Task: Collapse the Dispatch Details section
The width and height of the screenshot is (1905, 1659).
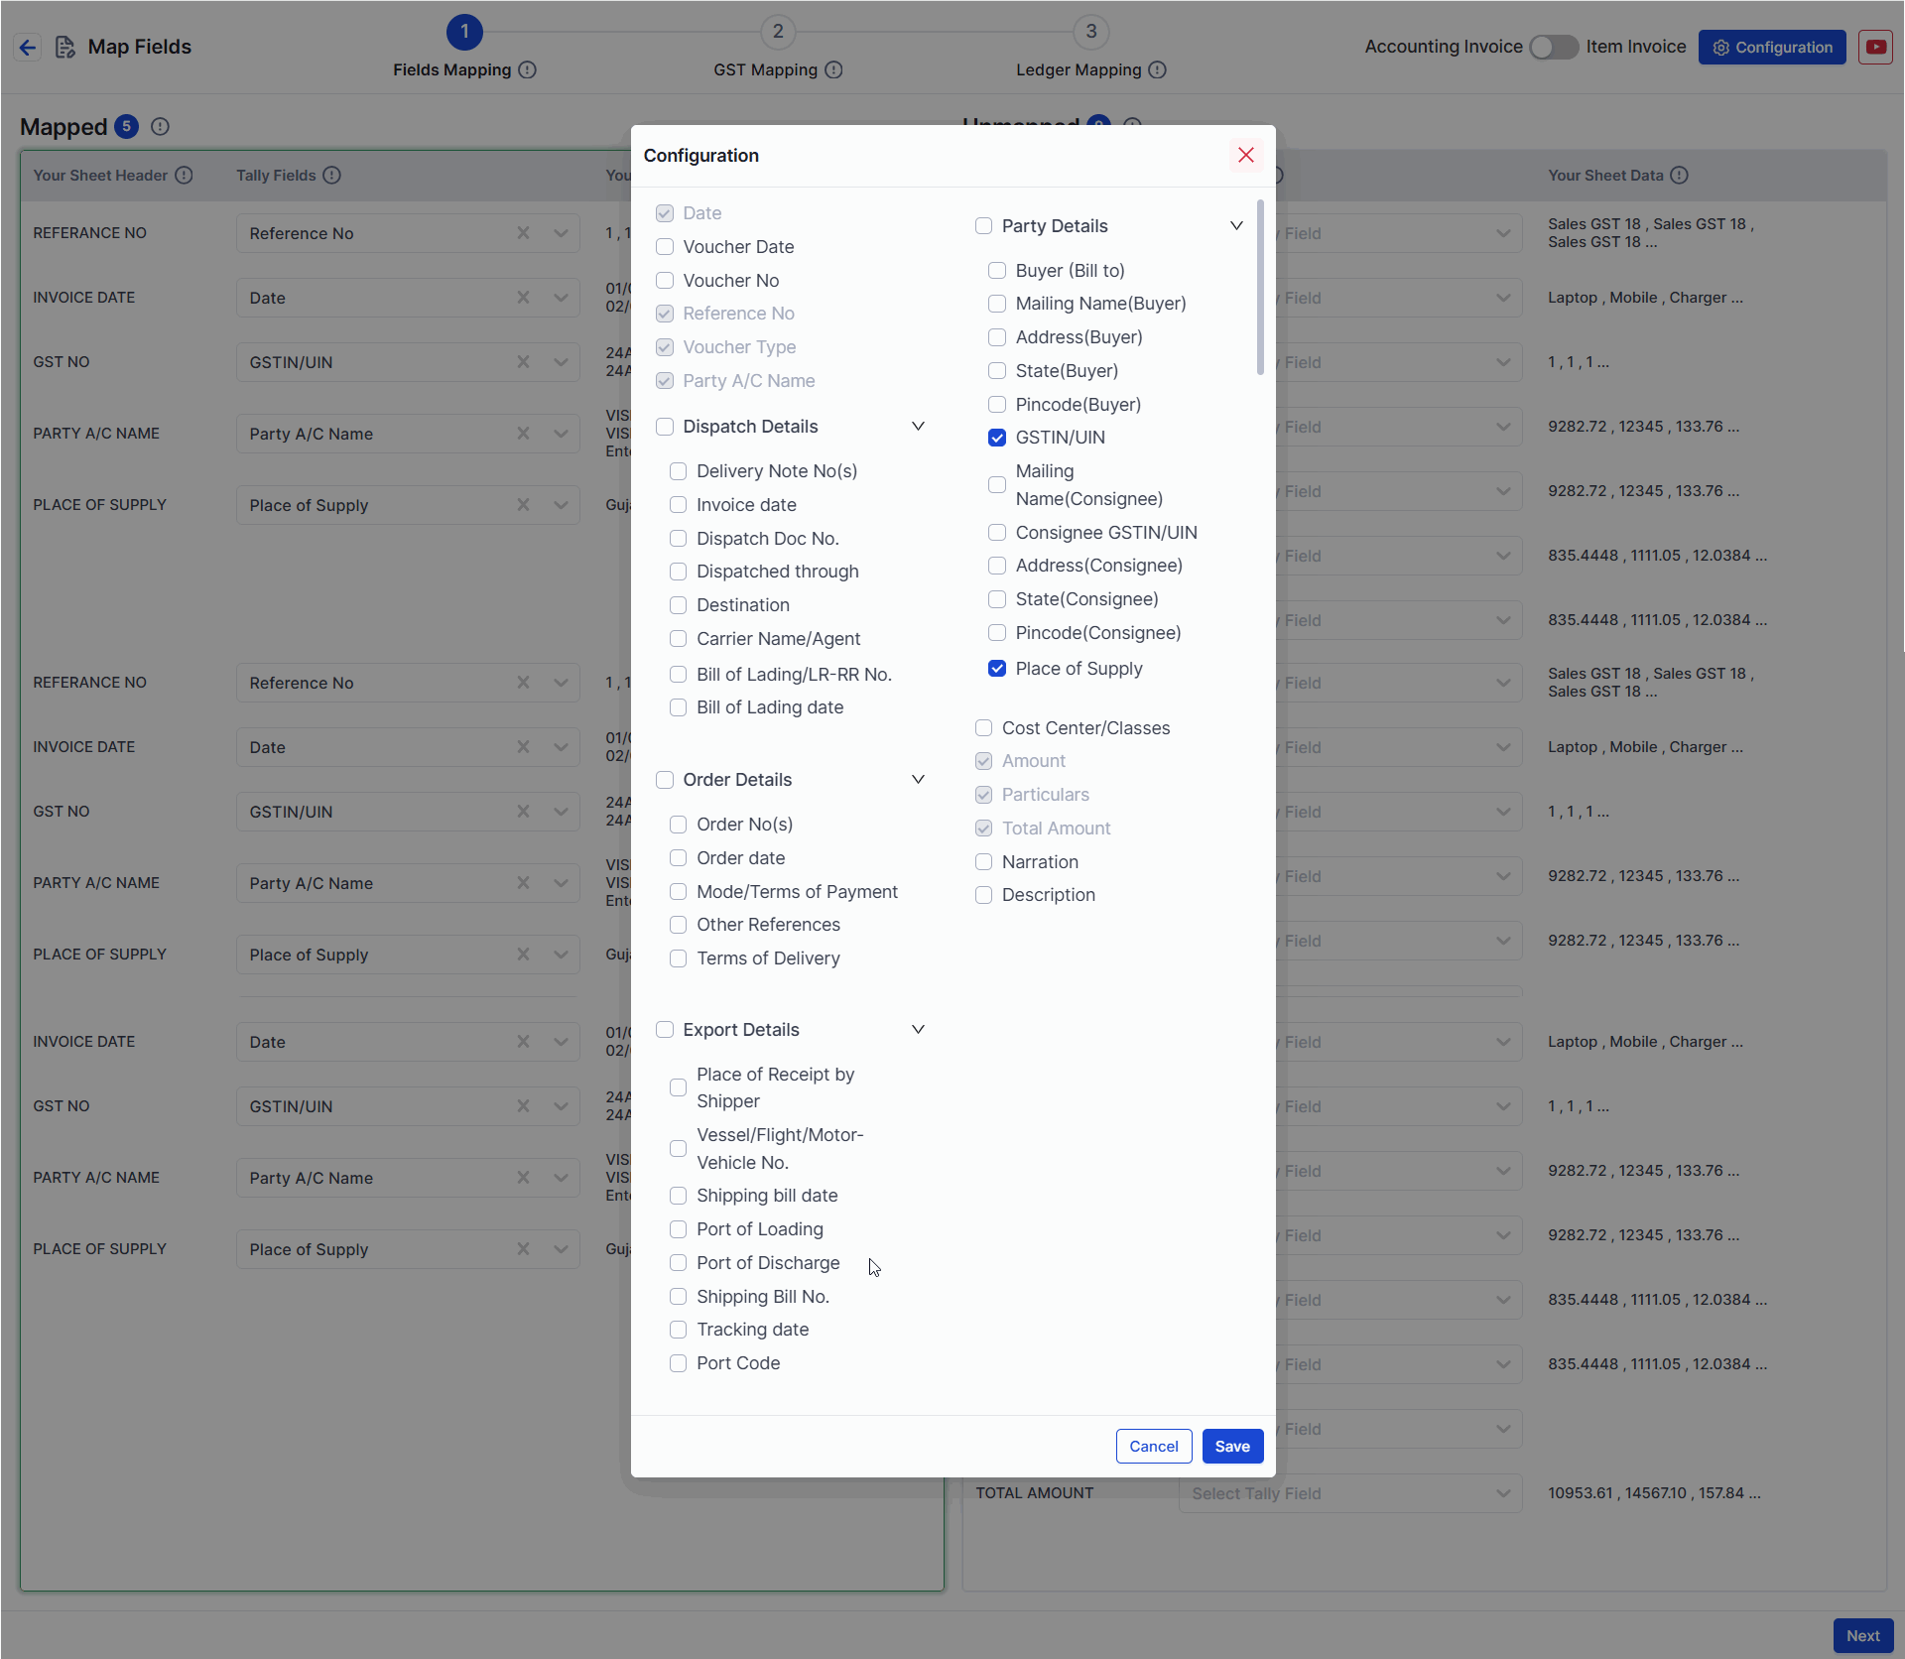Action: click(918, 427)
